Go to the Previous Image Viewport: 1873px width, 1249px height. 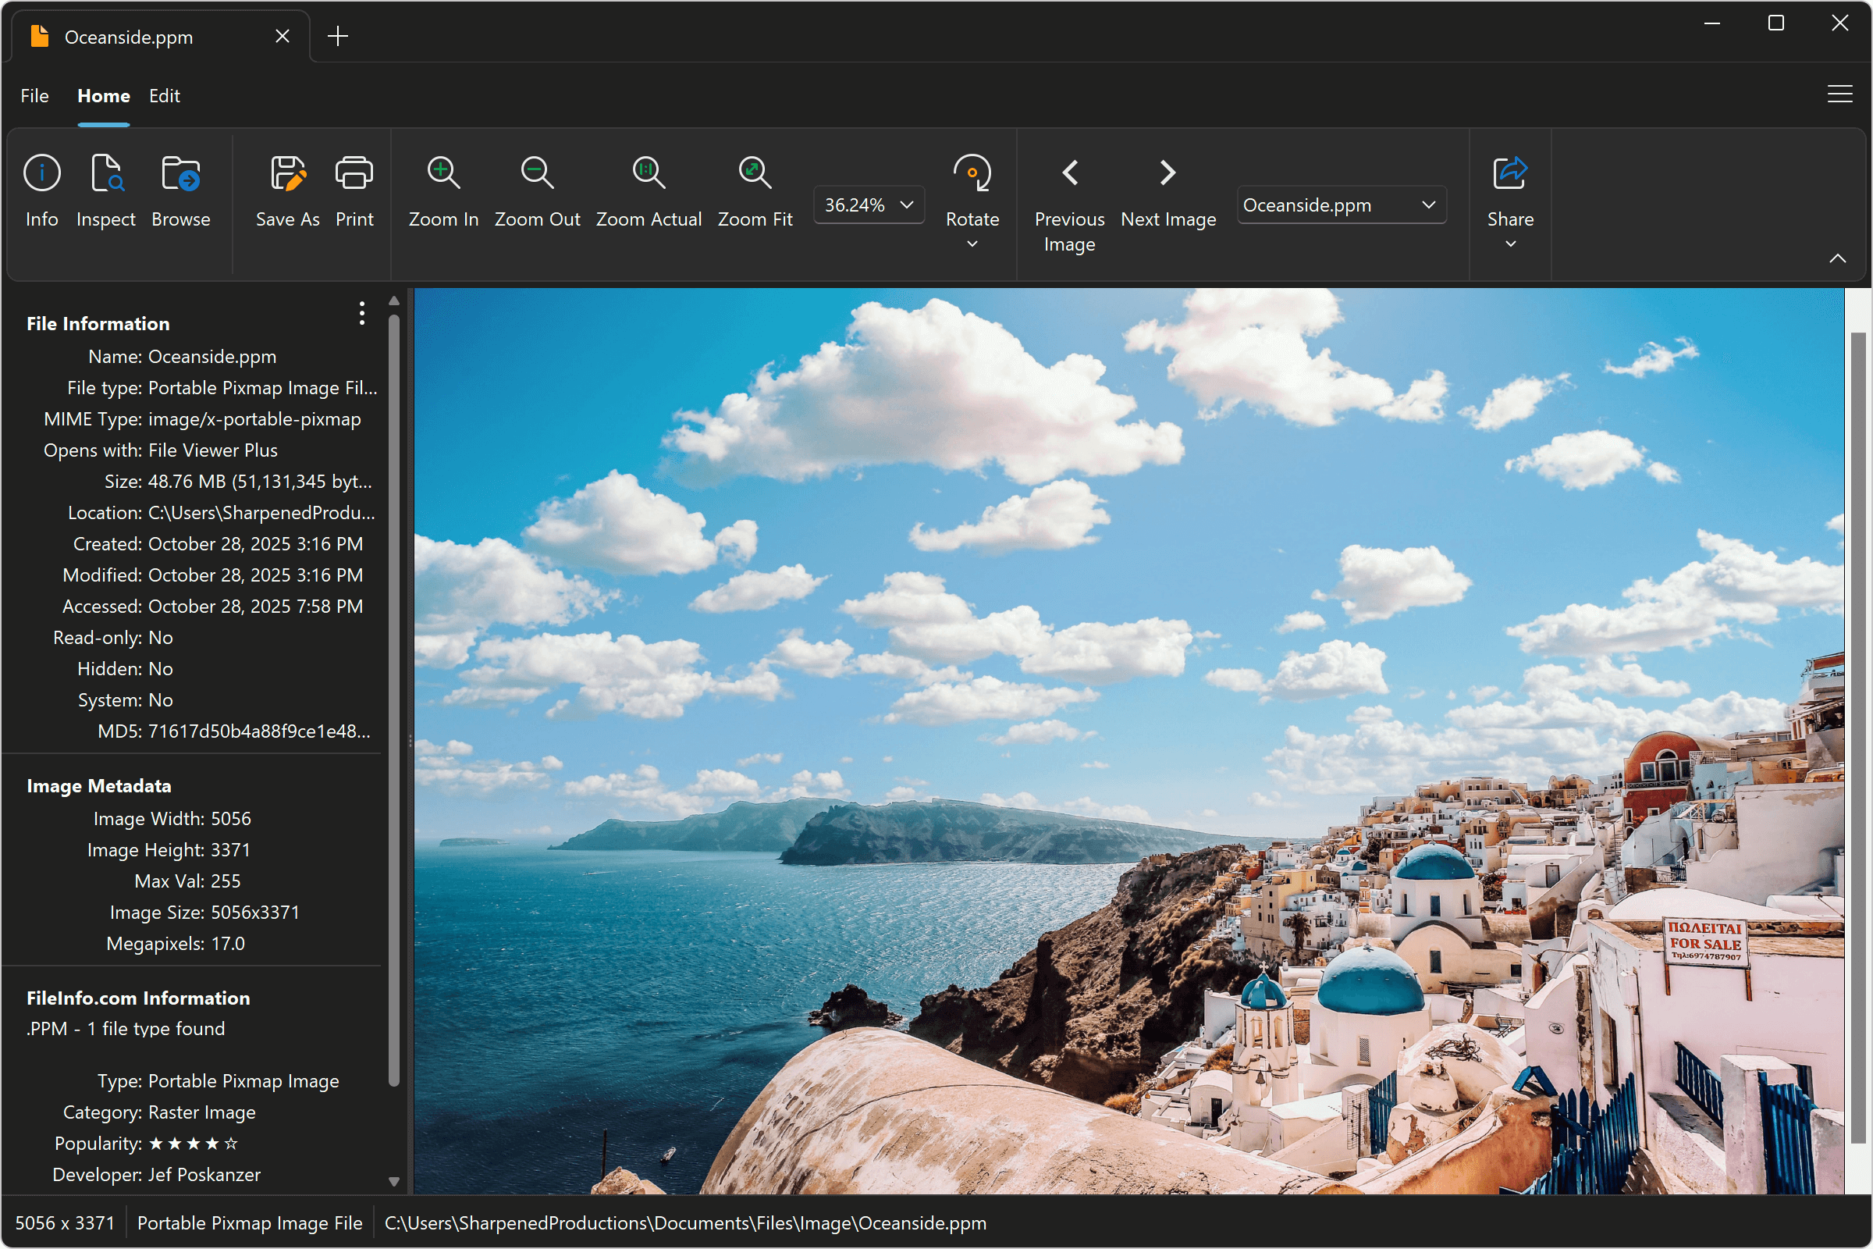(x=1068, y=172)
